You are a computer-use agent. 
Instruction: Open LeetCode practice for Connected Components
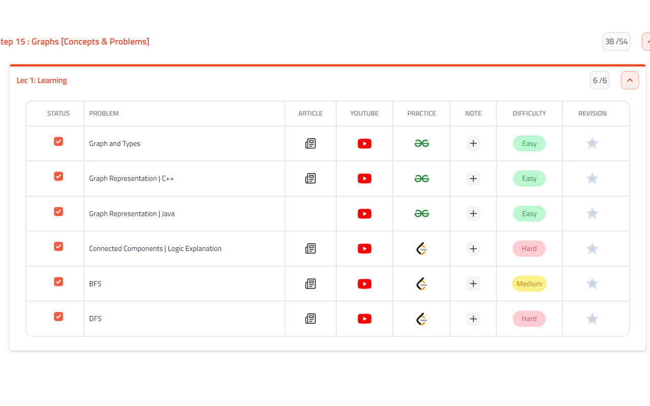421,249
